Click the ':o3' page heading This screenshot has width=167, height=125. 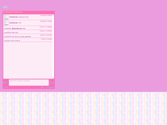coord(5,7)
